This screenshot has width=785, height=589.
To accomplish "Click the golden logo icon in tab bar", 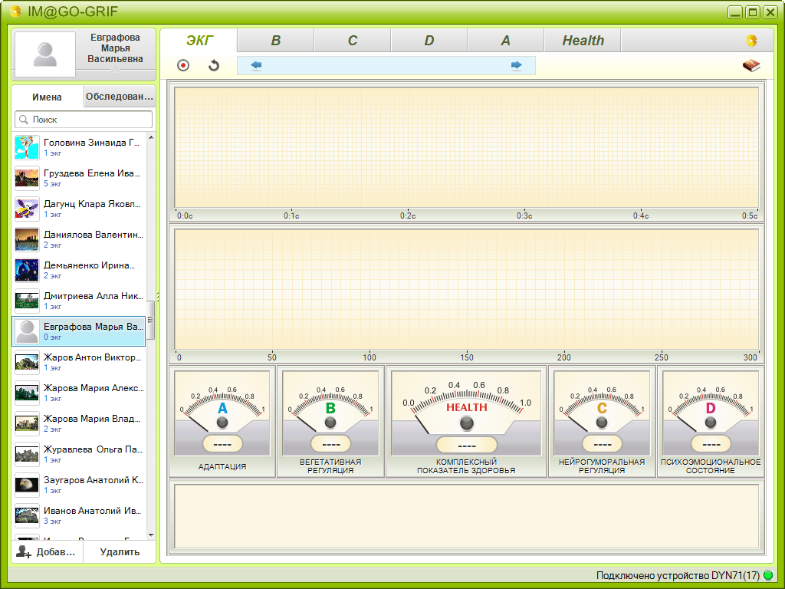I will [751, 41].
